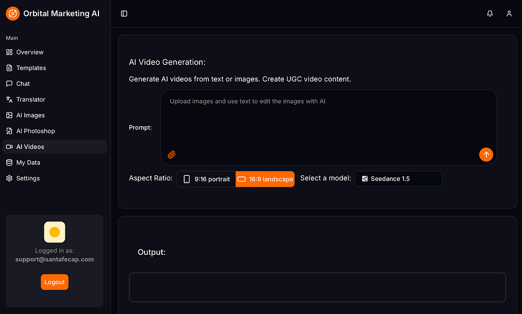Viewport: 522px width, 314px height.
Task: Click the 'AI Video Generation:' heading
Action: click(x=167, y=62)
